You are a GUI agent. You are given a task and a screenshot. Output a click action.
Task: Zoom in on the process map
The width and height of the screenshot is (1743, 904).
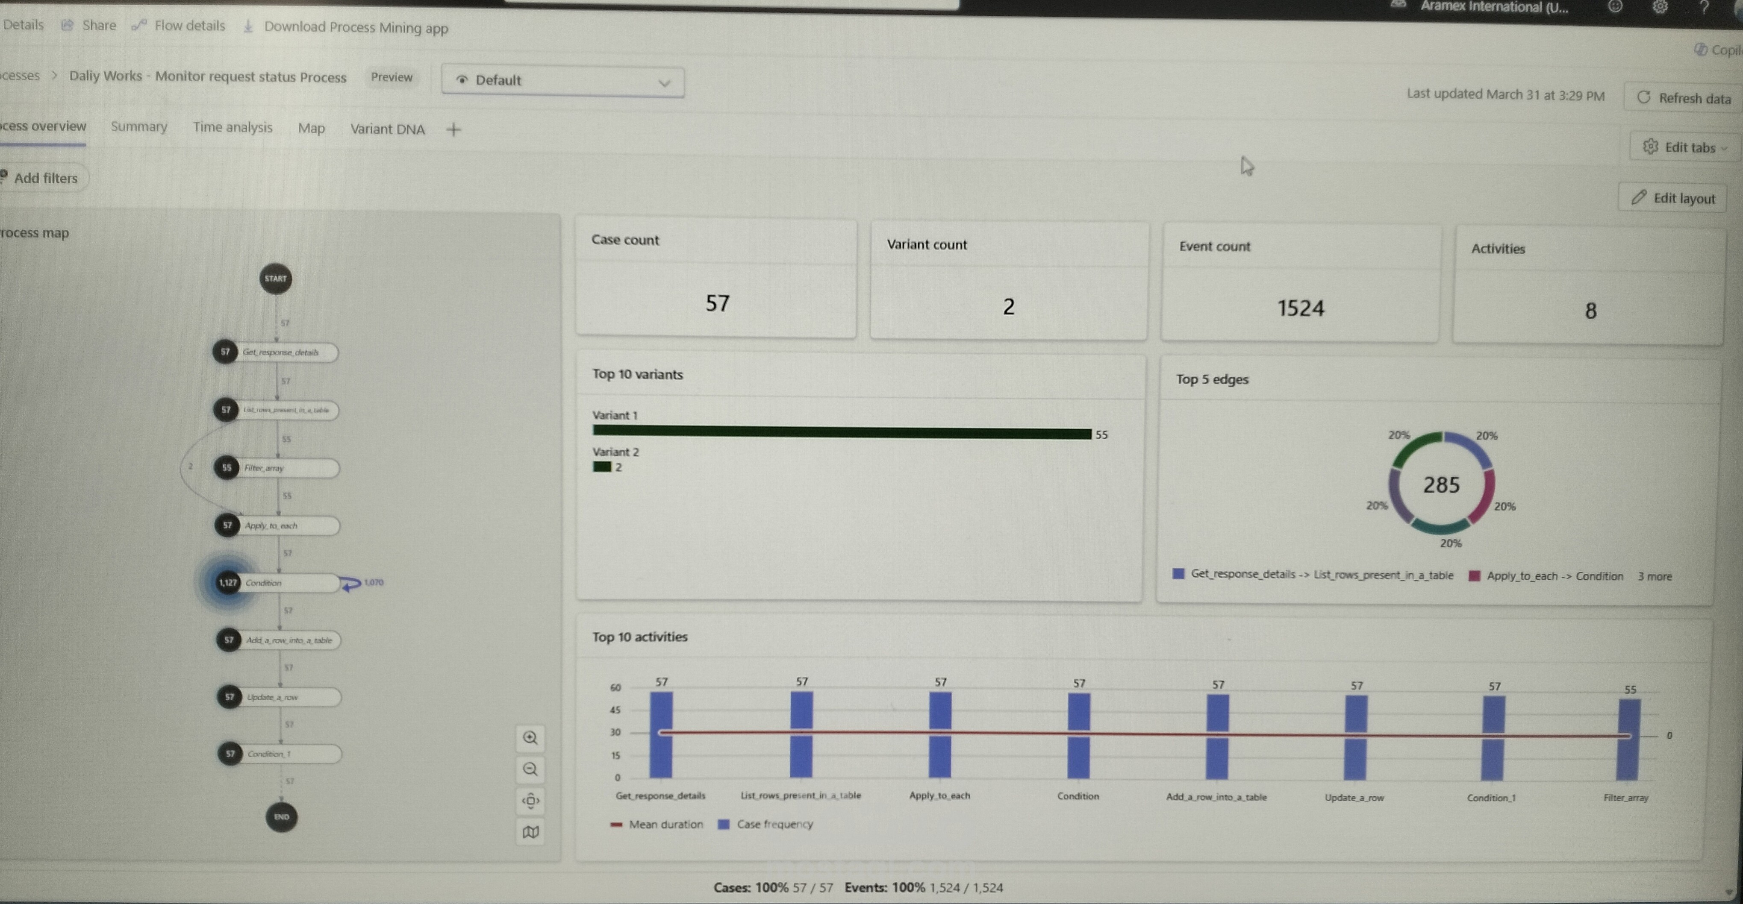pos(530,738)
